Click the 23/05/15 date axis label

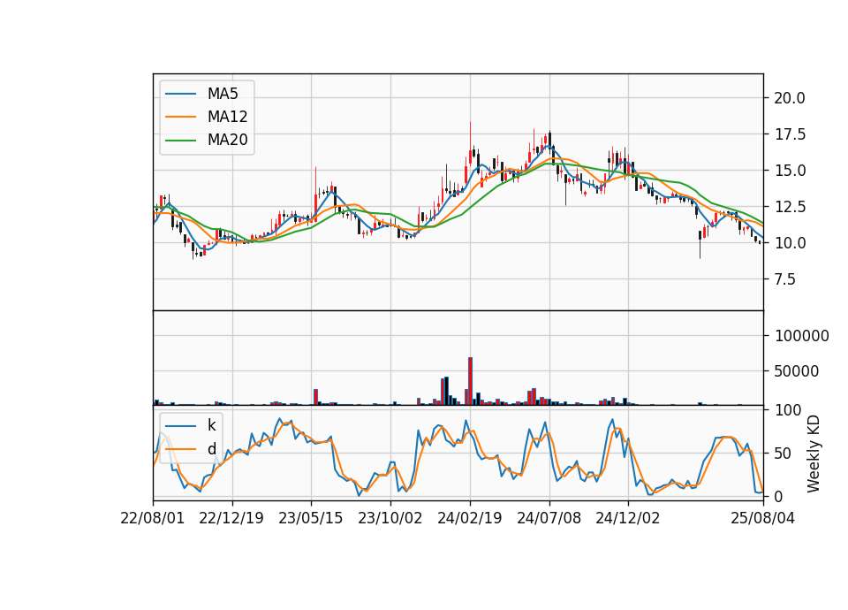tap(310, 518)
